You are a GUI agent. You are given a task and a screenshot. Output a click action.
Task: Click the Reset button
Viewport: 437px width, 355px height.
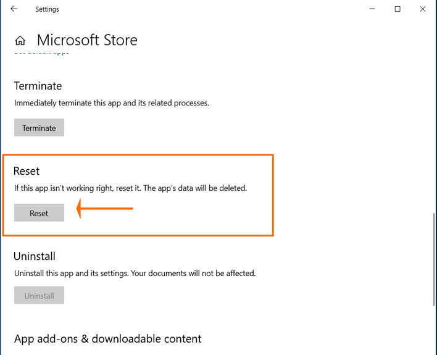click(39, 213)
